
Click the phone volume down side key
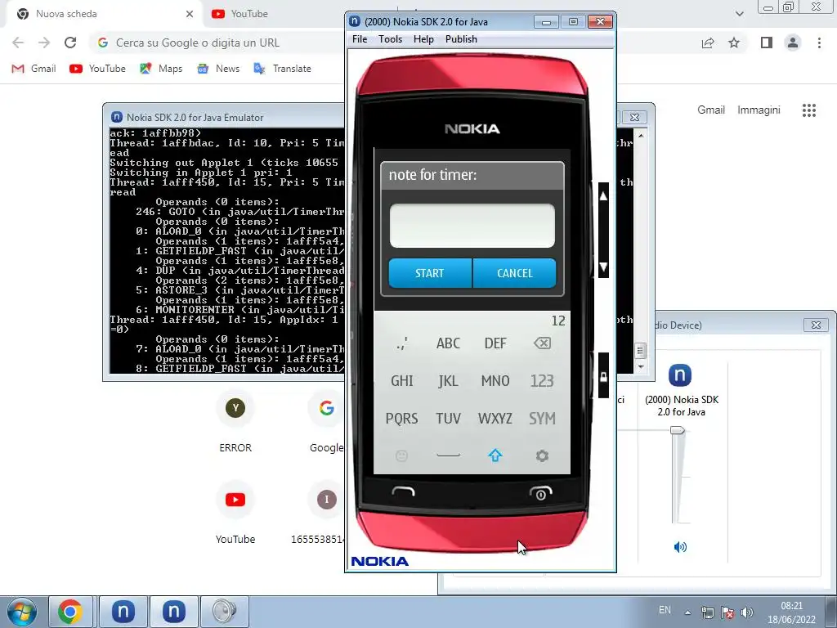[x=603, y=267]
